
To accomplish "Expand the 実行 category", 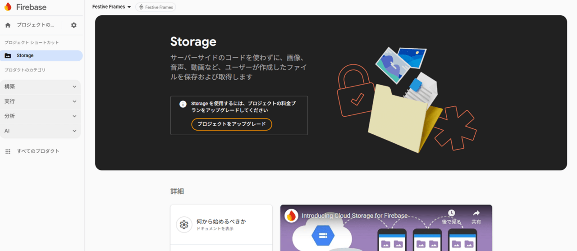I will 41,101.
